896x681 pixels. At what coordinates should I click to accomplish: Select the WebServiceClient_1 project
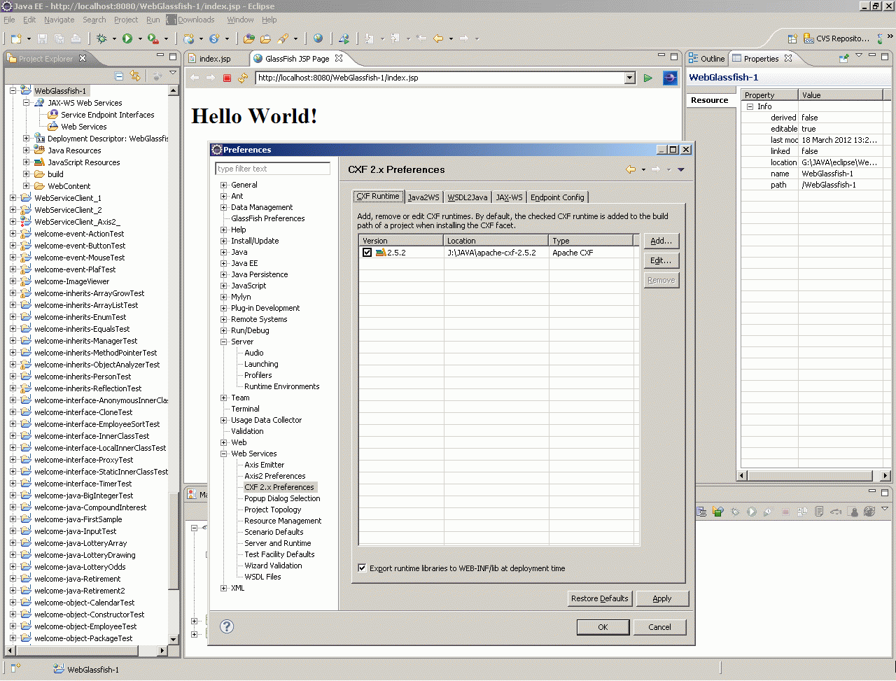68,198
